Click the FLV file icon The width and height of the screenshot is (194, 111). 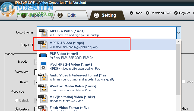43,108
